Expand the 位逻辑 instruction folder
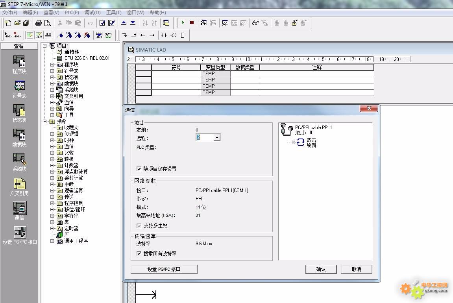Screen dimensions: 453x303 coord(52,134)
